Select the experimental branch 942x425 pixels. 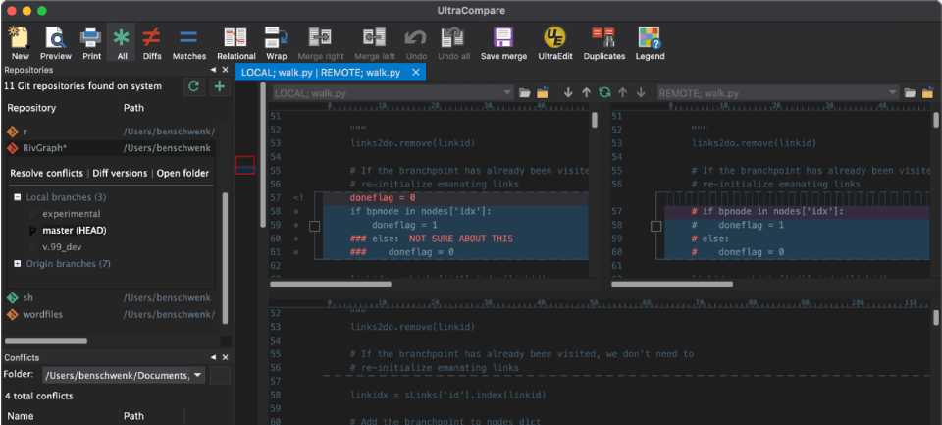point(72,213)
